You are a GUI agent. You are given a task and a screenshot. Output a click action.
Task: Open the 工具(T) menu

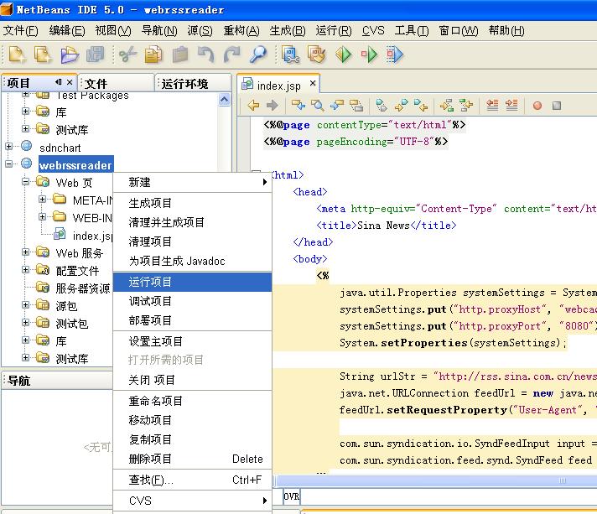point(412,30)
